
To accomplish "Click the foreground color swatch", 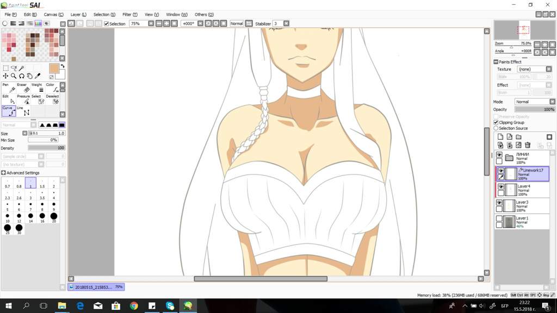I will click(x=54, y=68).
